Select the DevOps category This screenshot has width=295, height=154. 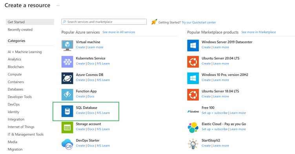14,104
